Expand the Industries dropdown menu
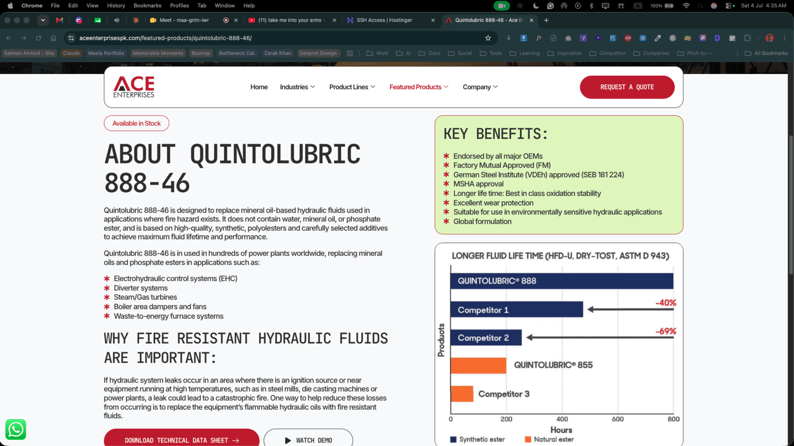Viewport: 794px width, 446px height. 297,87
